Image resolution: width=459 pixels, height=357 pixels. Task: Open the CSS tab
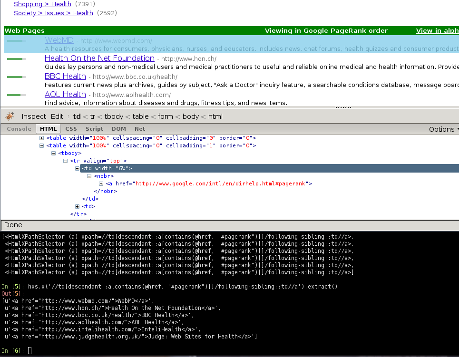[71, 129]
